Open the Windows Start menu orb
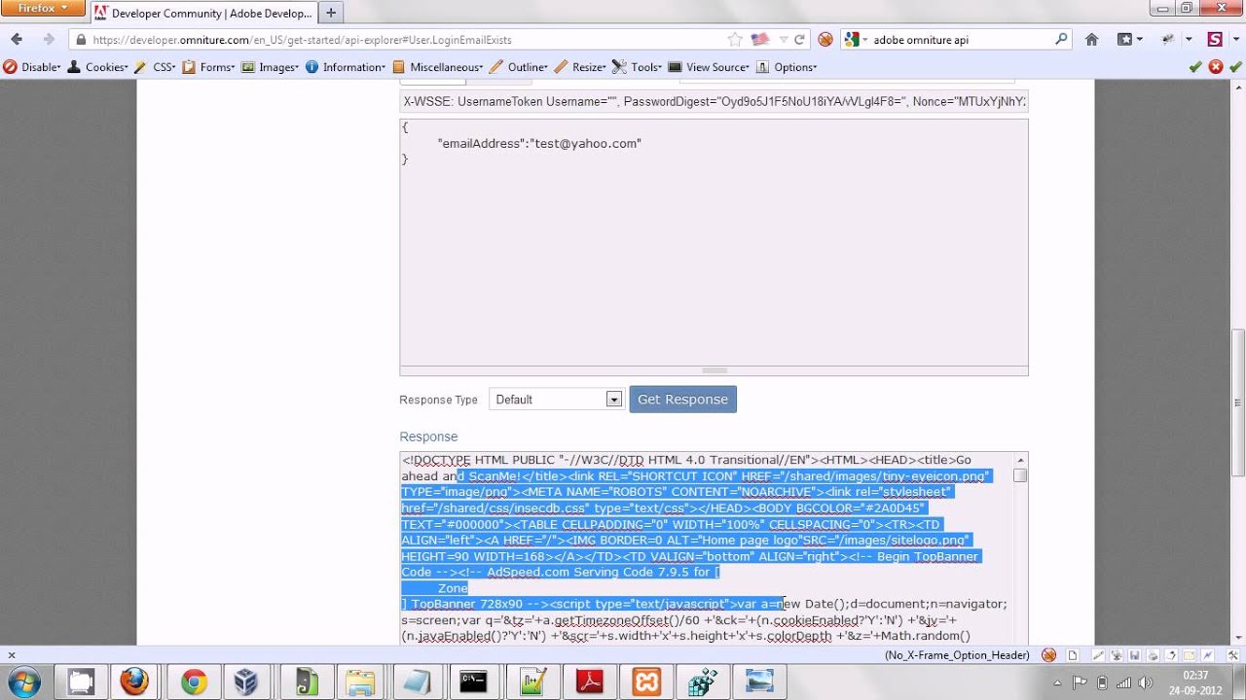 [23, 682]
